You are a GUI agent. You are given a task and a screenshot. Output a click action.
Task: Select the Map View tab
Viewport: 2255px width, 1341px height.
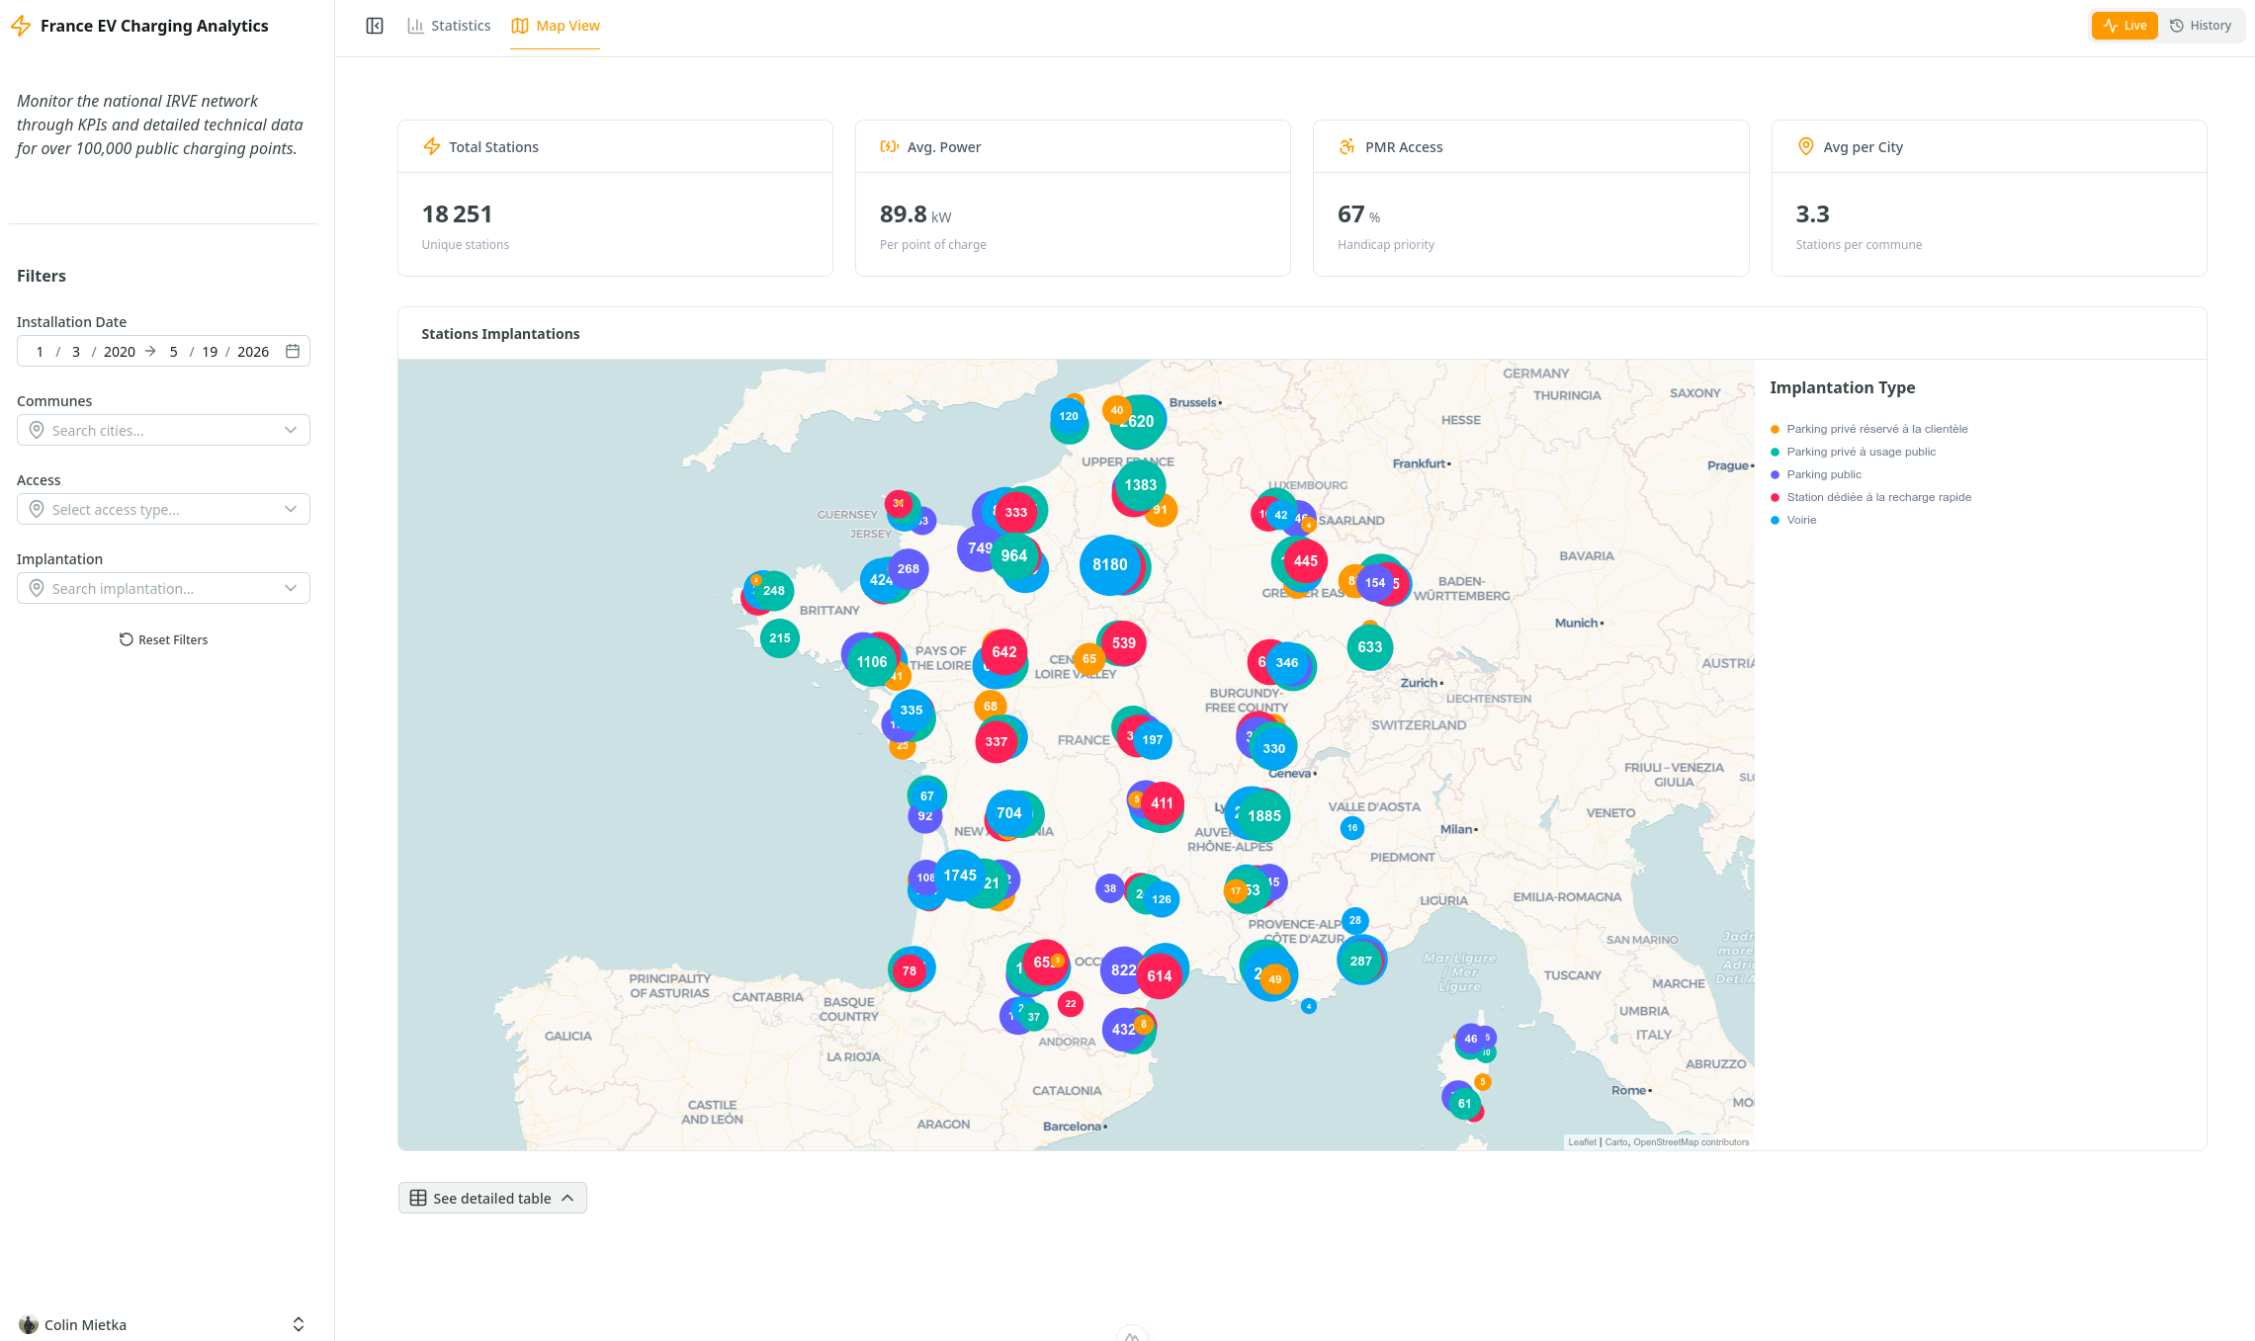click(555, 25)
